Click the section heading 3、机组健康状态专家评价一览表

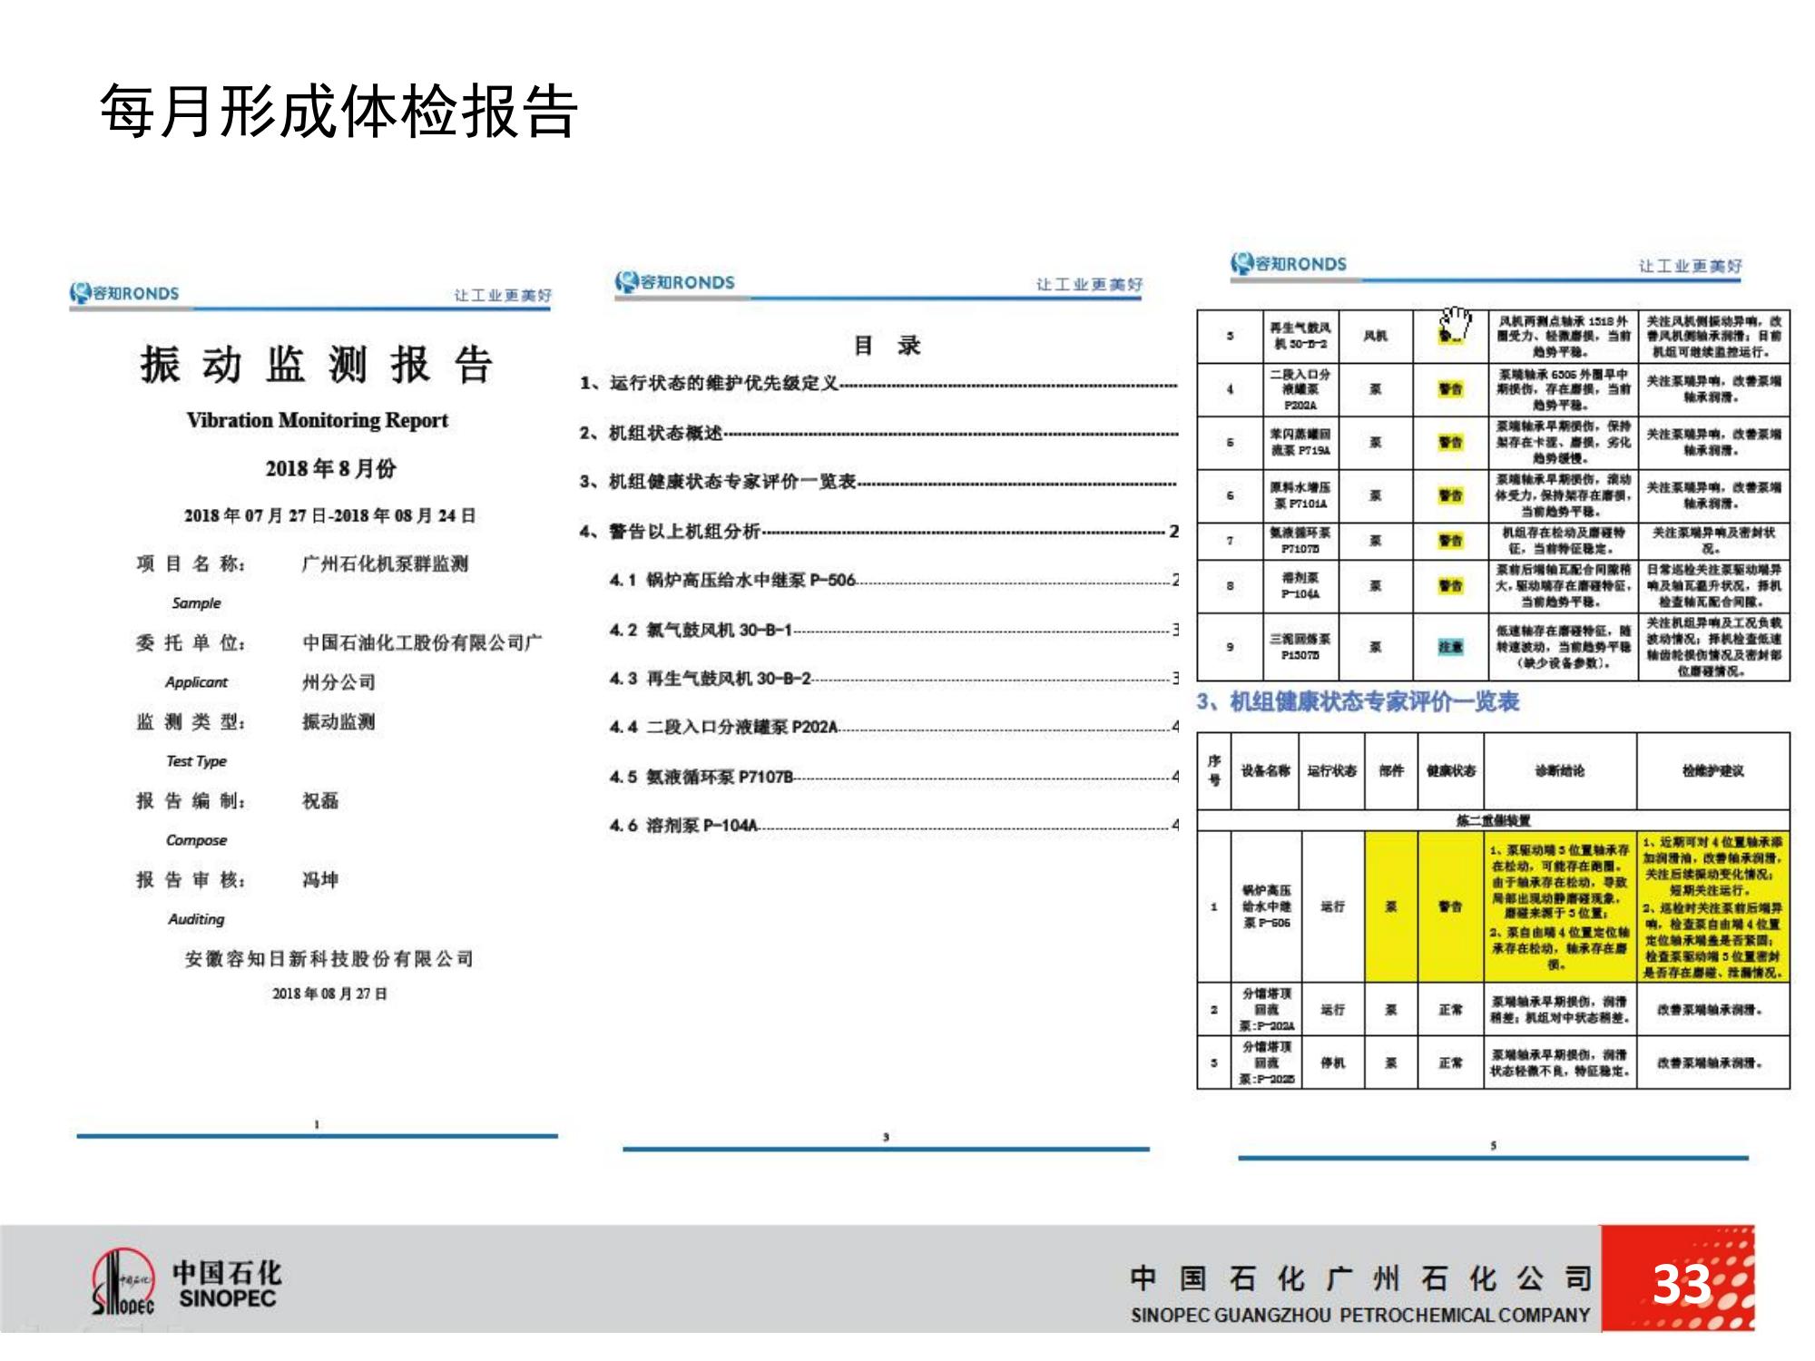click(1359, 701)
